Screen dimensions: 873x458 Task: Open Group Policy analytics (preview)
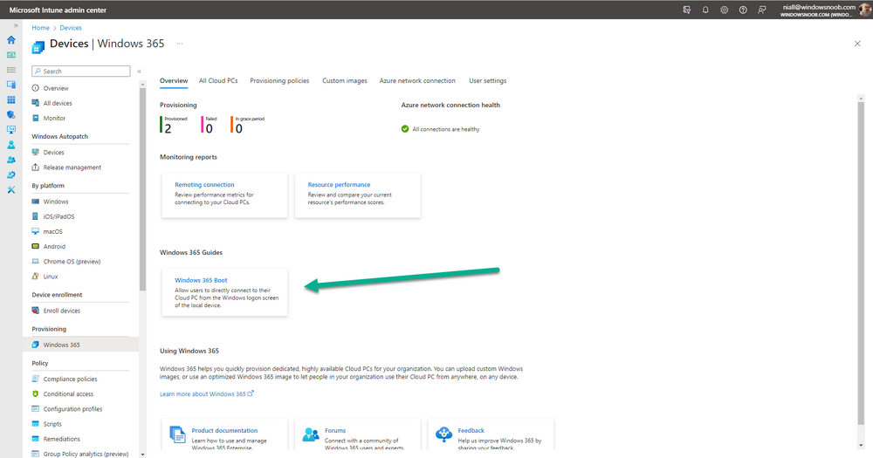pyautogui.click(x=80, y=454)
